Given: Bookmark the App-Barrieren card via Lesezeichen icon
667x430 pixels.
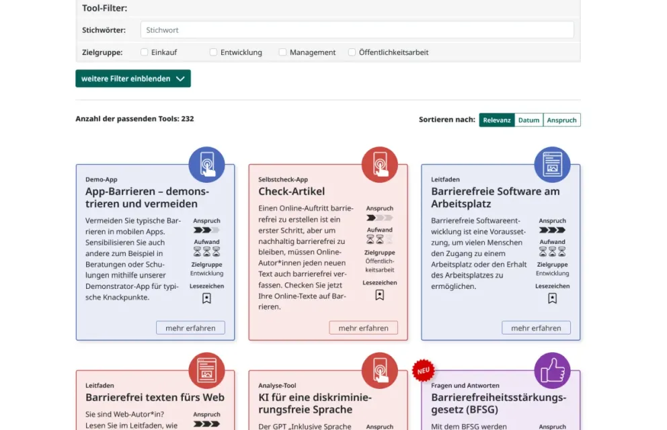Looking at the screenshot, I should [206, 298].
